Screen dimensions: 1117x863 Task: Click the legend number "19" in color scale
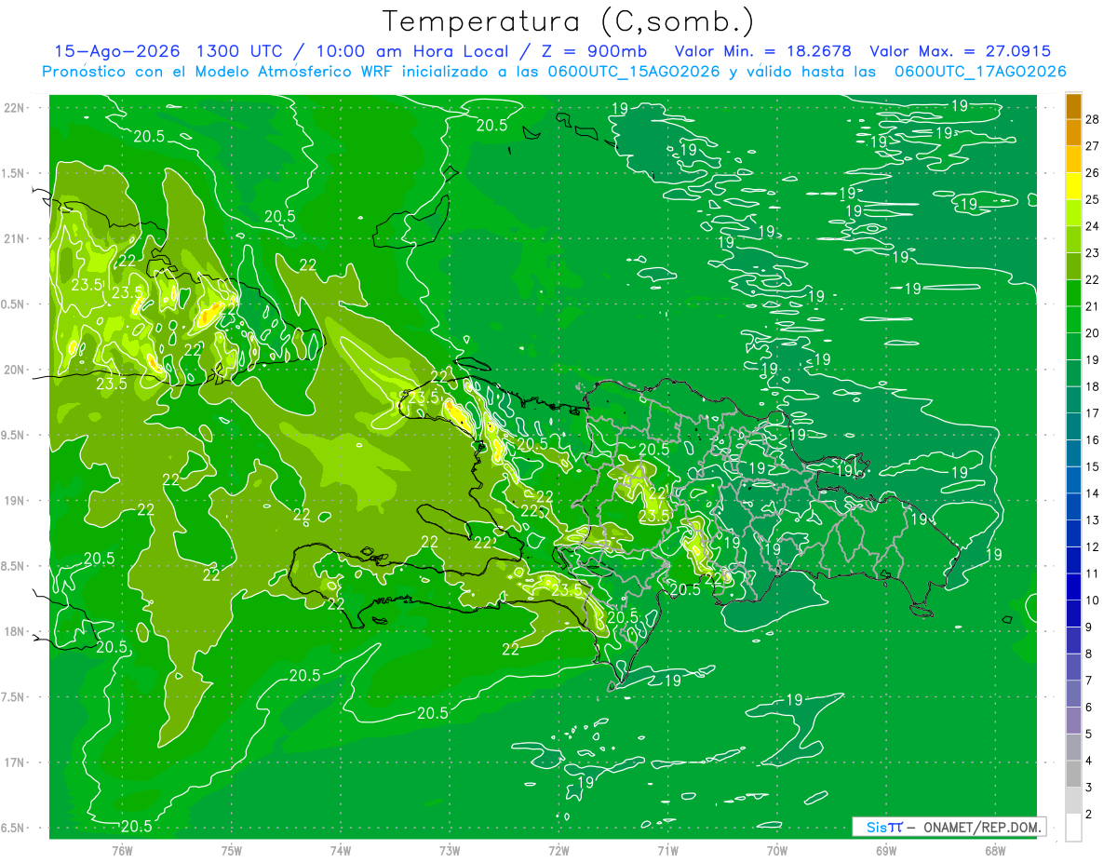point(1093,359)
